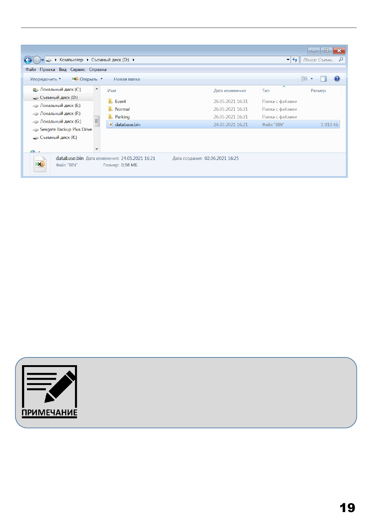
Task: Open the Справка menu
Action: 98,69
